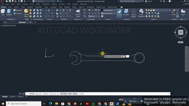Click the Sign In button
This screenshot has width=189, height=106.
pyautogui.click(x=149, y=1)
